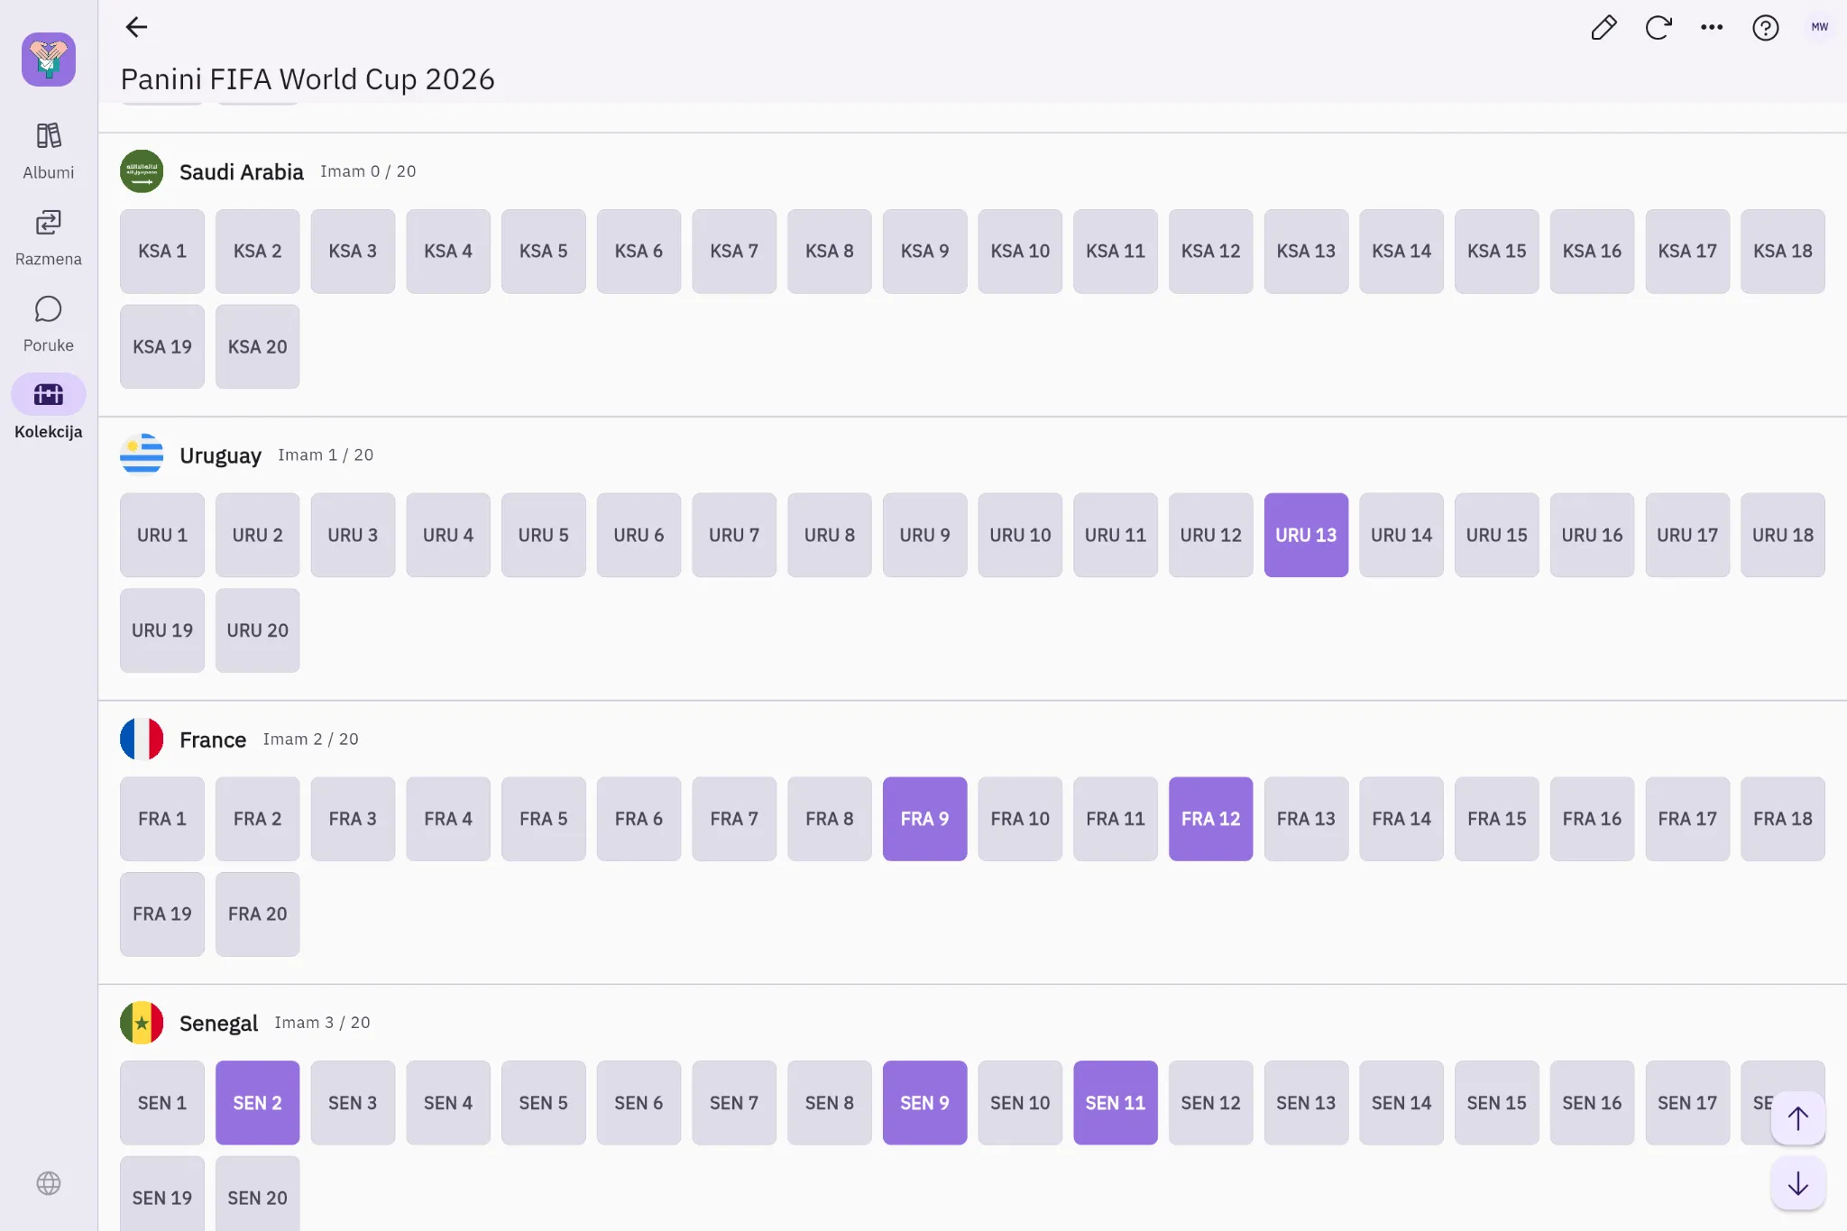Click the 'Imam 2 / 20' counter

[x=310, y=739]
